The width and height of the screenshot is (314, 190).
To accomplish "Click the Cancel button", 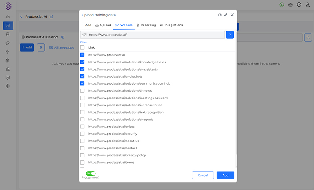I will click(203, 175).
